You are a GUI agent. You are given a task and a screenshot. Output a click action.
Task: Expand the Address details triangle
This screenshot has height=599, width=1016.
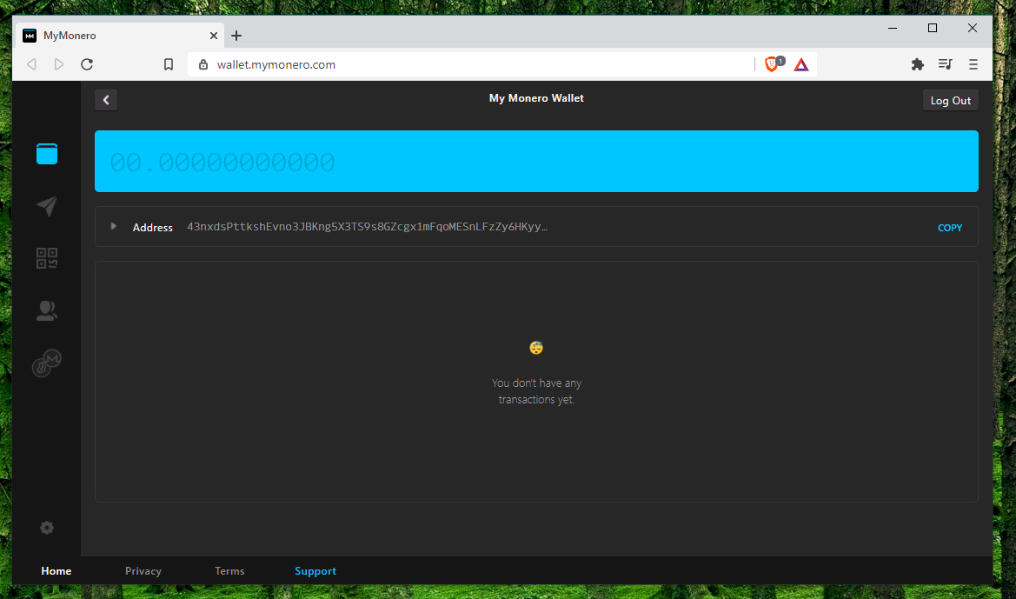pos(113,226)
